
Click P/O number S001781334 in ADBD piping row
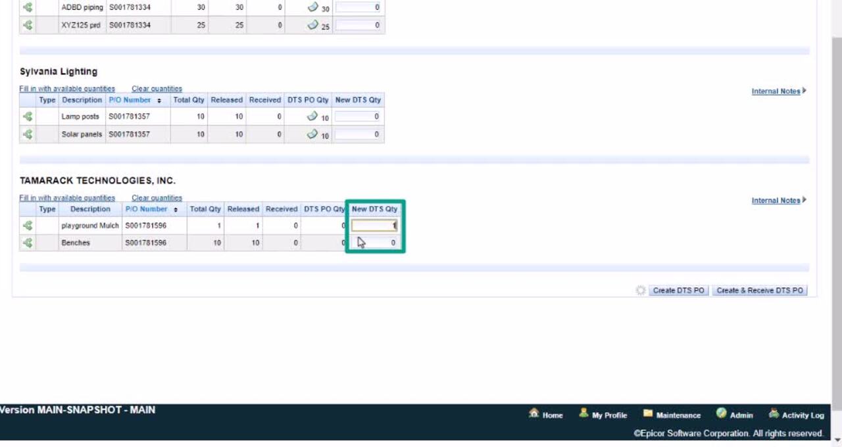click(130, 7)
